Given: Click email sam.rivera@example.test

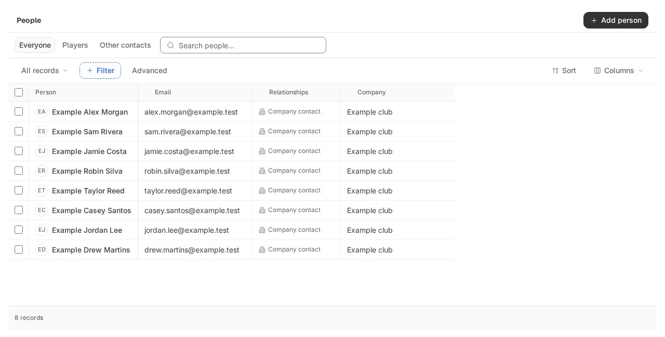Looking at the screenshot, I should [188, 132].
